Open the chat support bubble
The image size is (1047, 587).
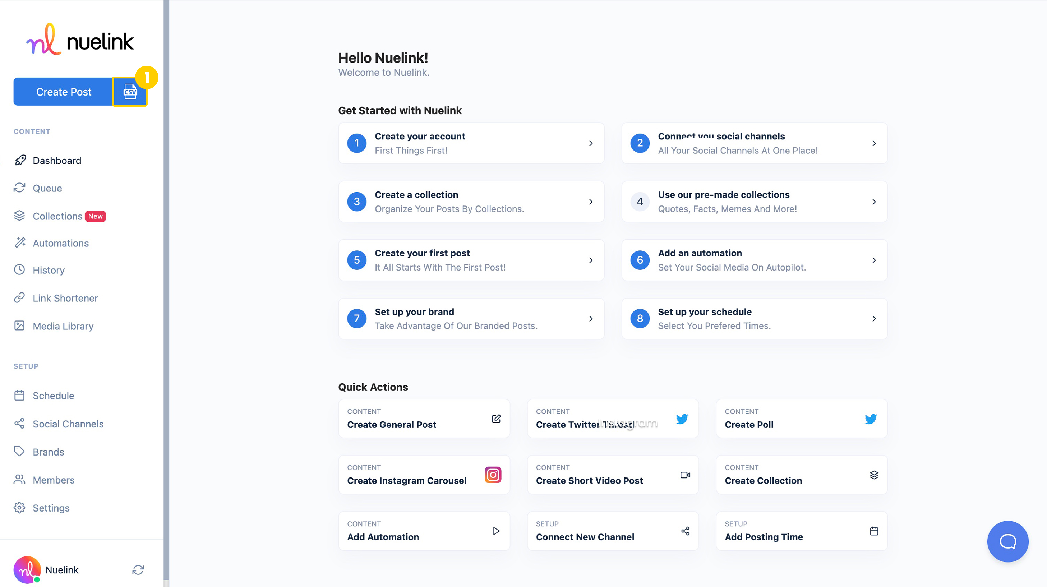1007,541
